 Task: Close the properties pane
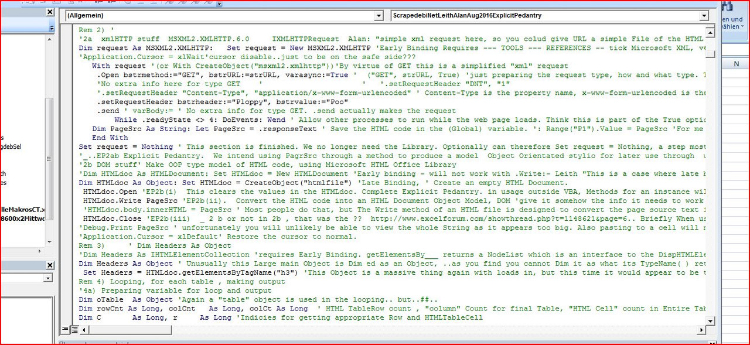point(50,265)
